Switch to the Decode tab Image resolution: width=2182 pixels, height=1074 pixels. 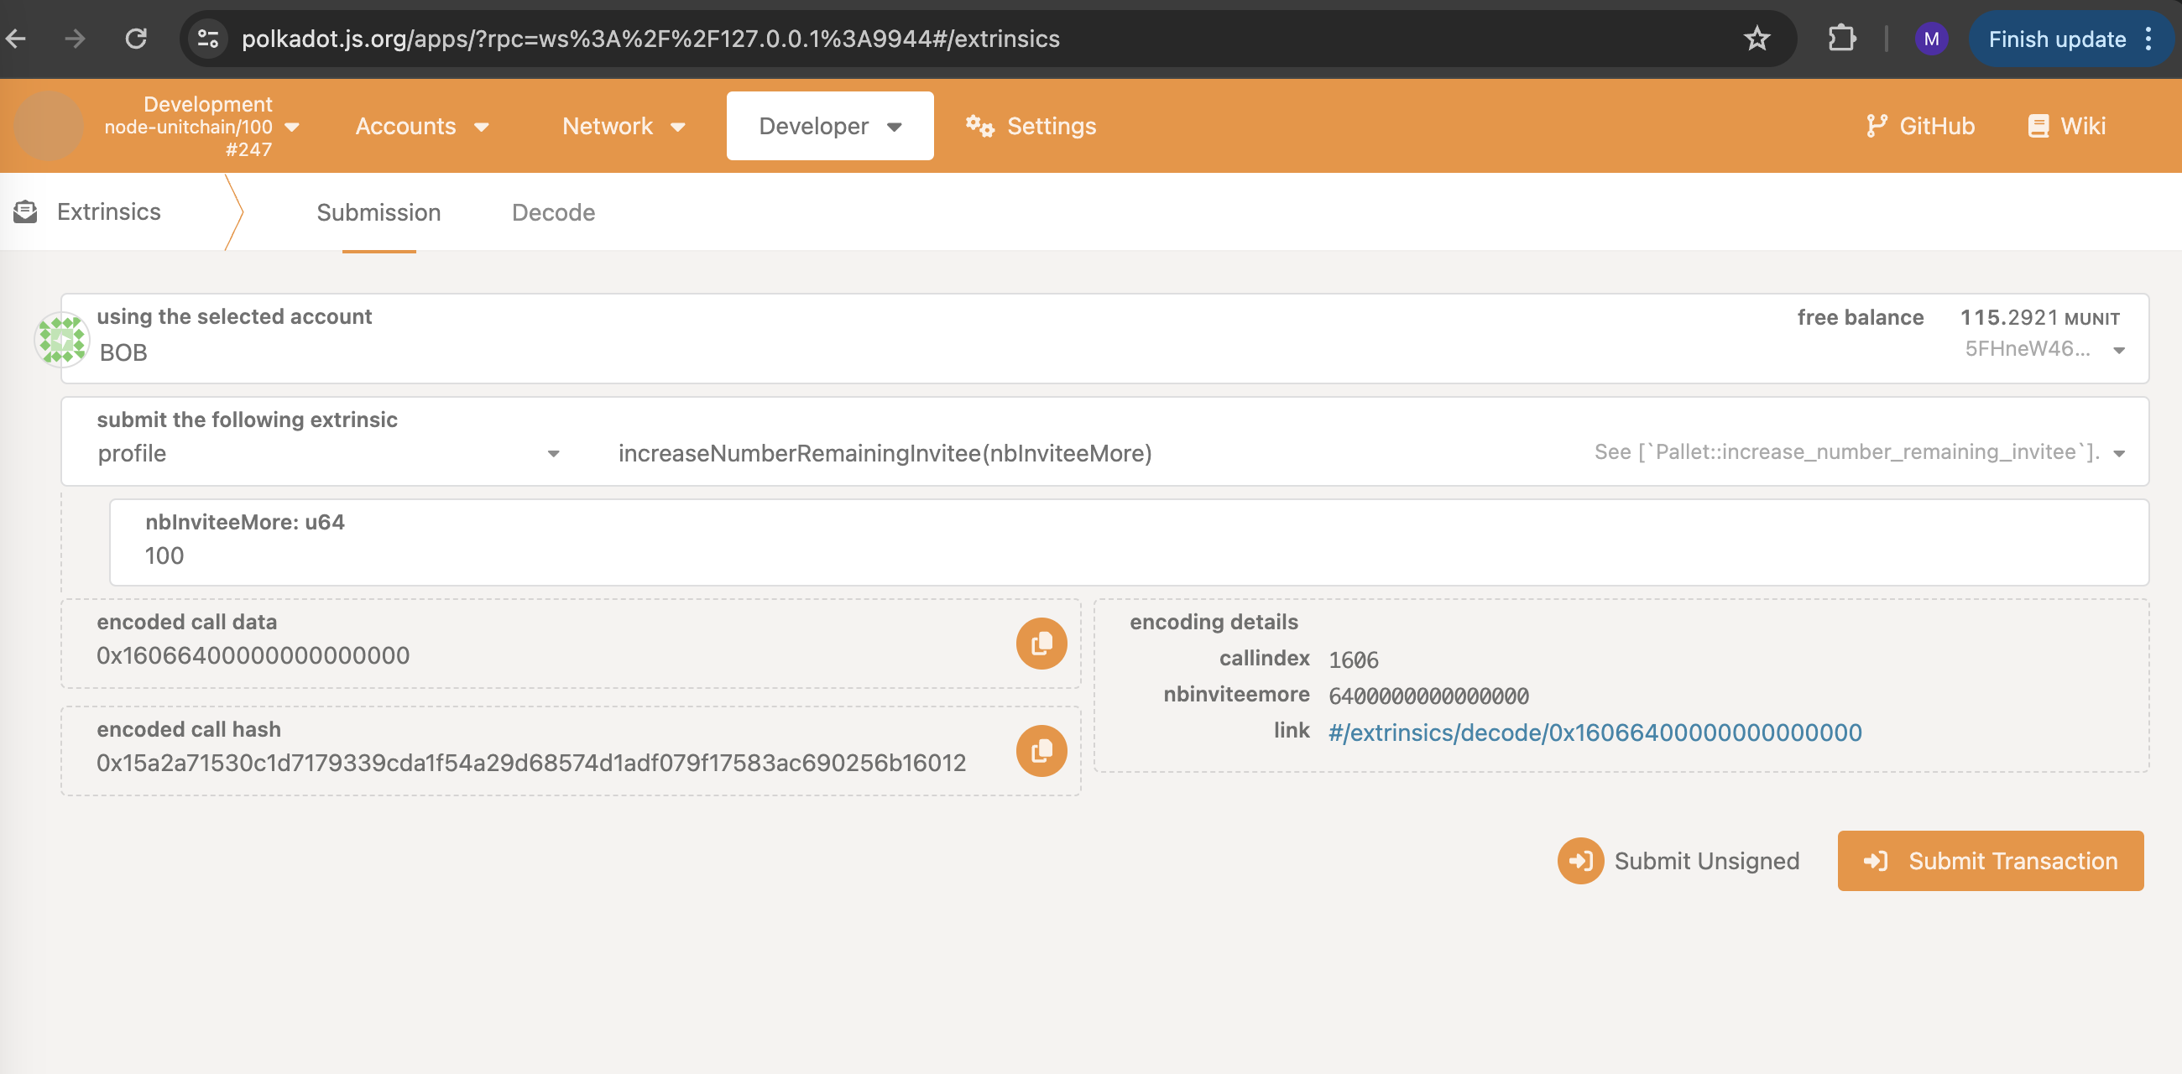[x=553, y=212]
